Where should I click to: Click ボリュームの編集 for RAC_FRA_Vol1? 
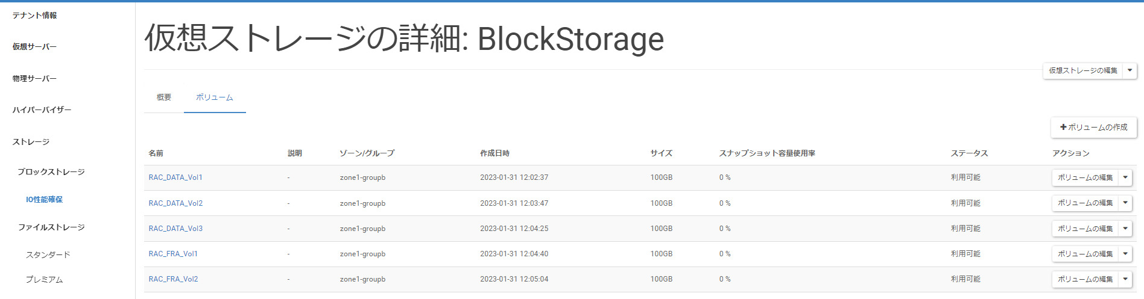coord(1085,254)
